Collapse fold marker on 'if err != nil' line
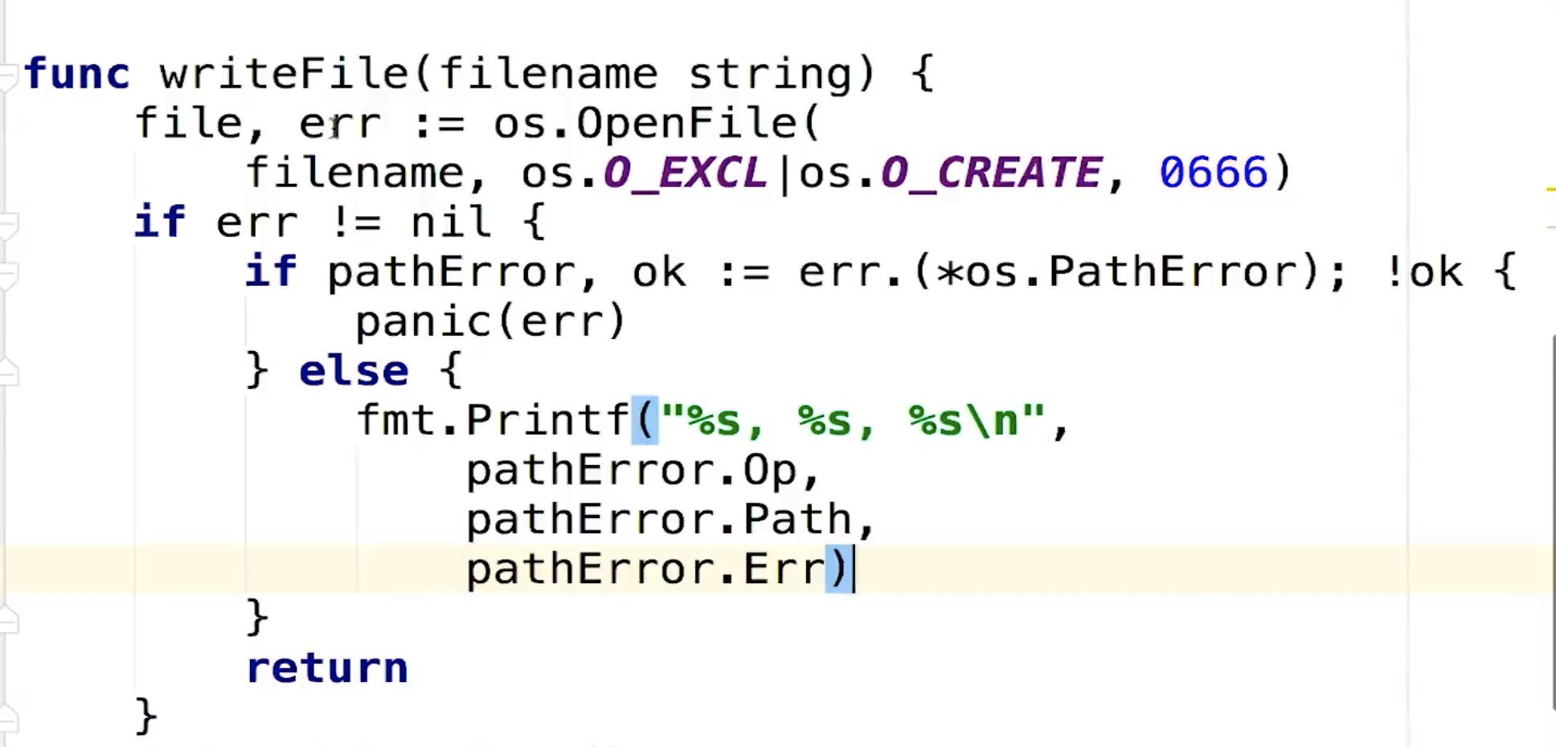 point(8,226)
